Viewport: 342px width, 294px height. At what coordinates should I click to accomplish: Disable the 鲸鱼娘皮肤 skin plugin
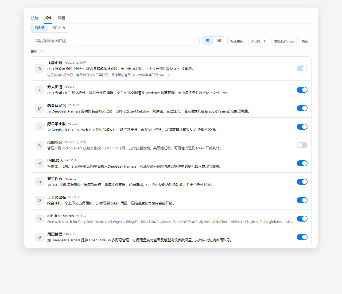pos(302,127)
